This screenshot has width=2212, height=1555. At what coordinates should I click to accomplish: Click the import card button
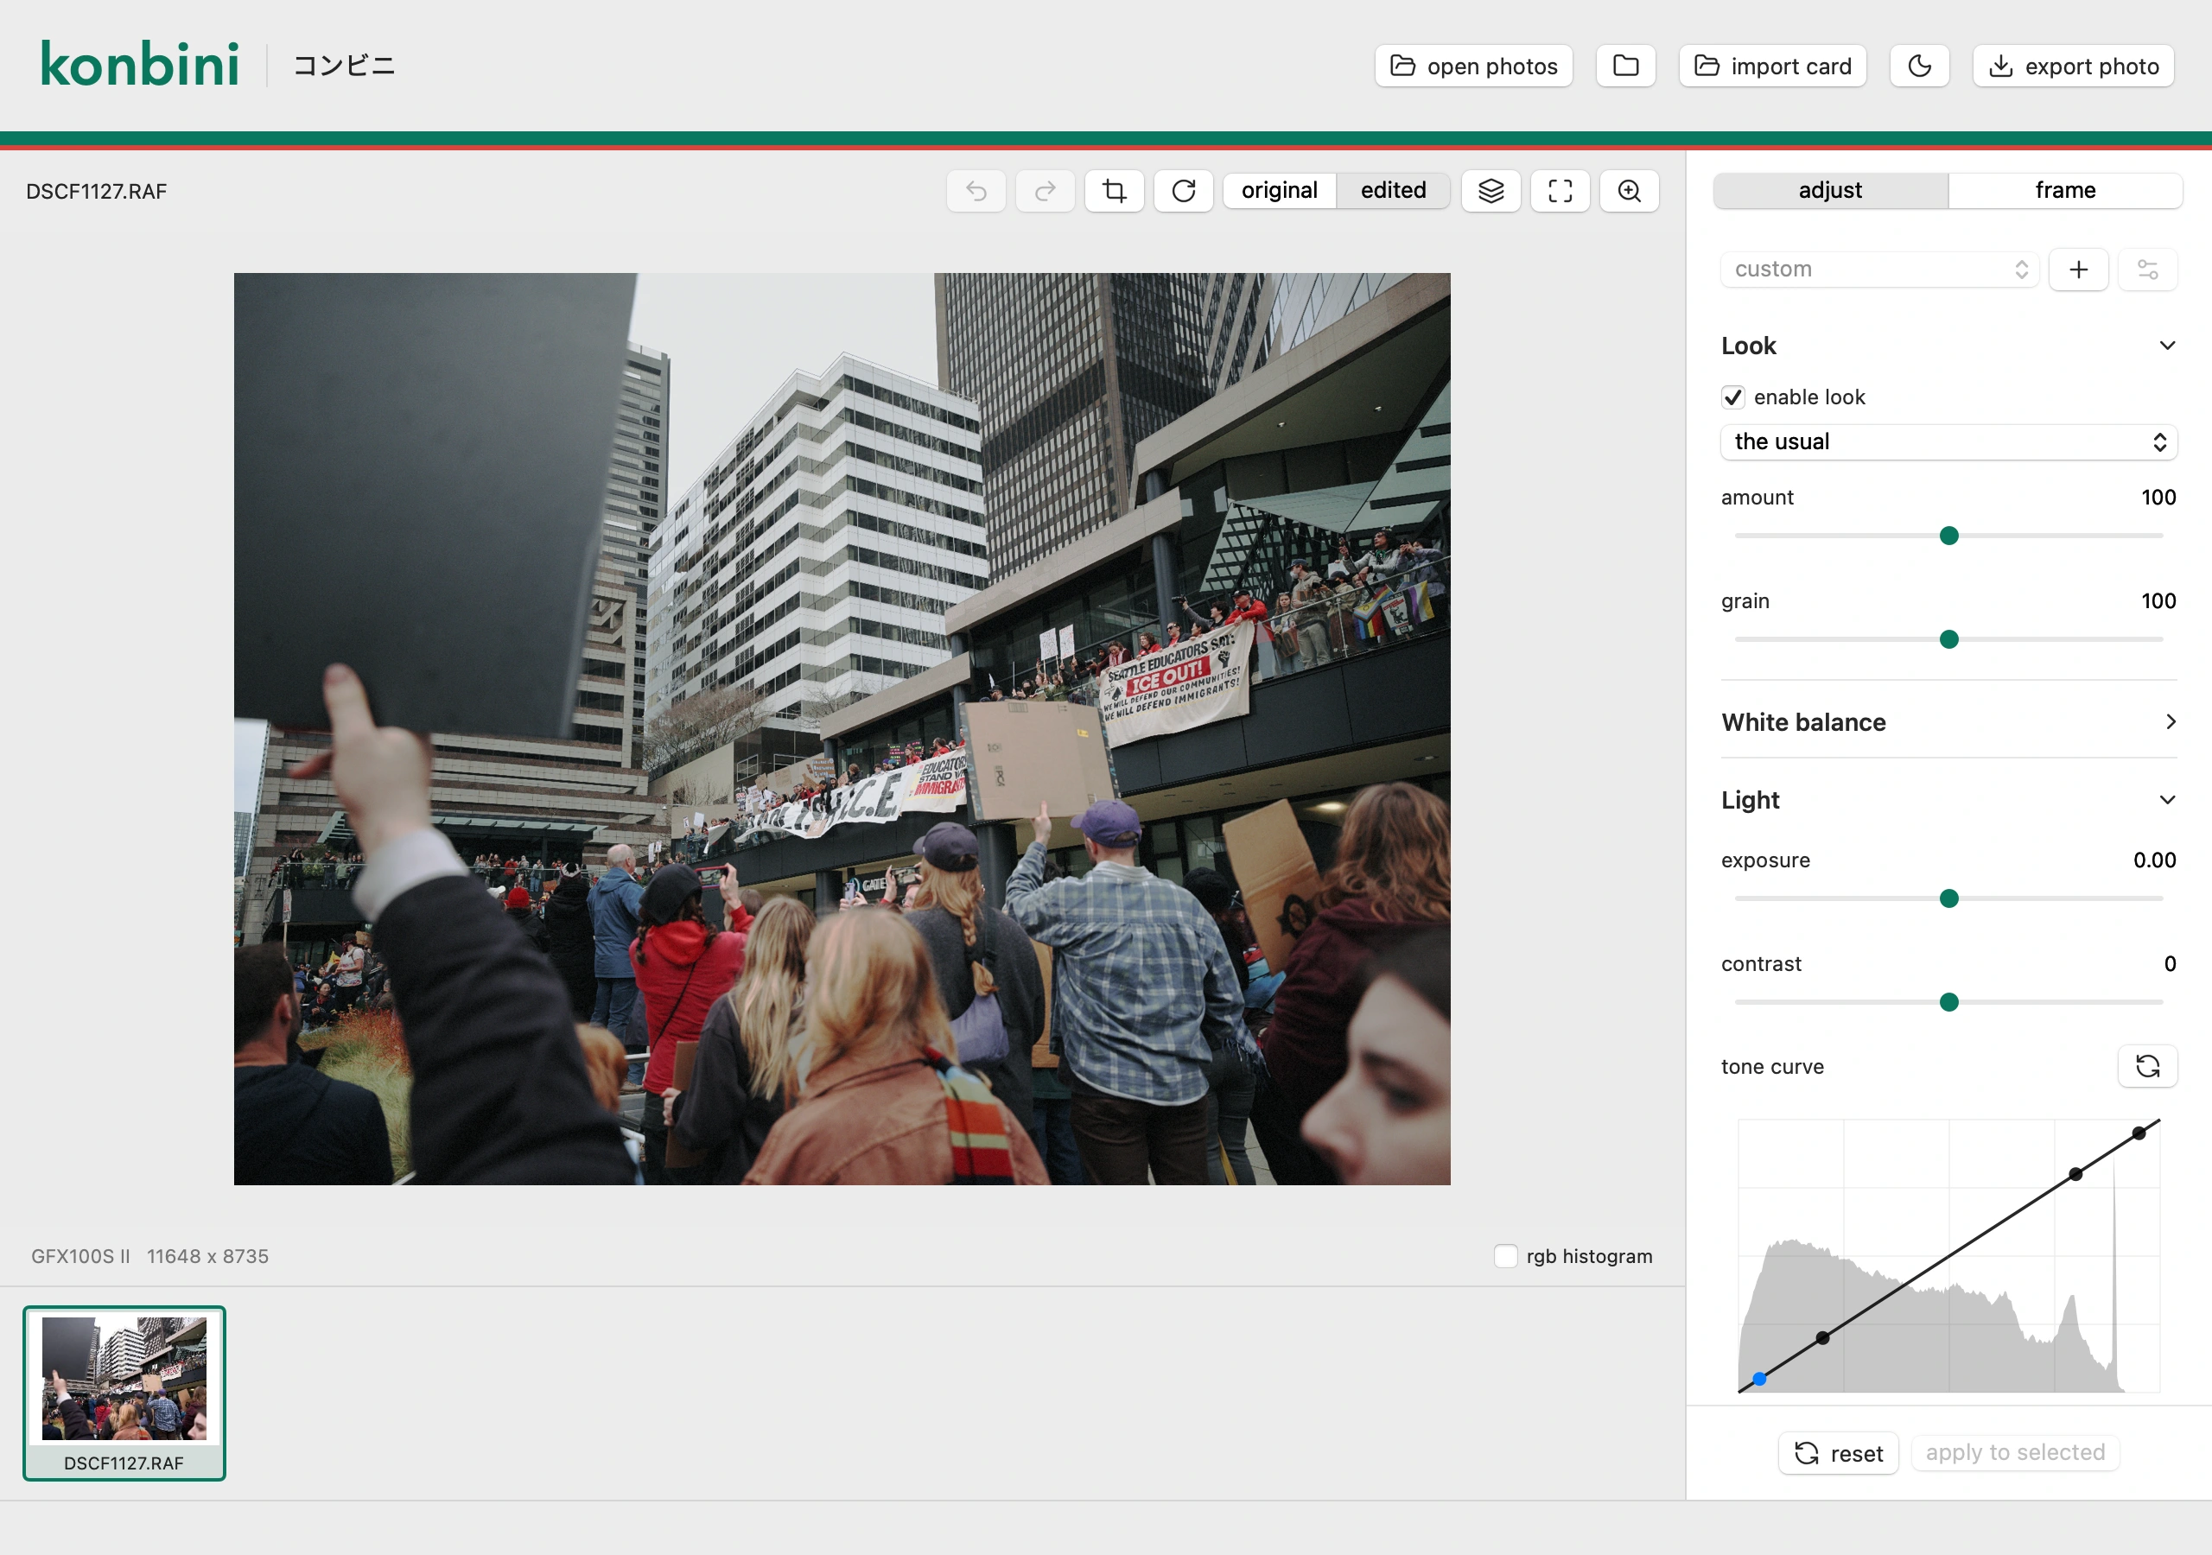coord(1773,66)
